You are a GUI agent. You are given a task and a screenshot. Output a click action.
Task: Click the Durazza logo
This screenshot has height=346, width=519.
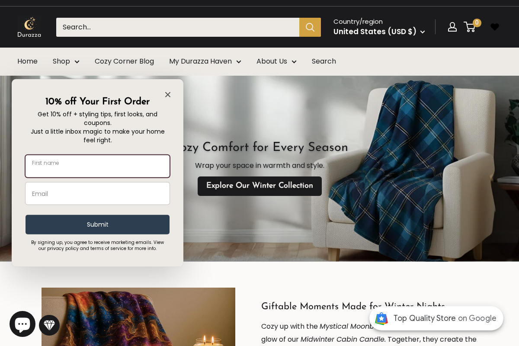(x=29, y=27)
